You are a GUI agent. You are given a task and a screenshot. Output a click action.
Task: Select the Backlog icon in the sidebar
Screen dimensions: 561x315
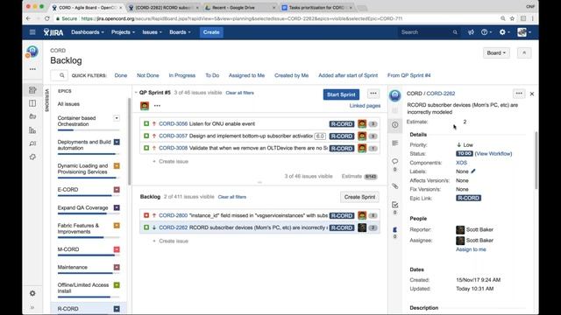(x=32, y=90)
